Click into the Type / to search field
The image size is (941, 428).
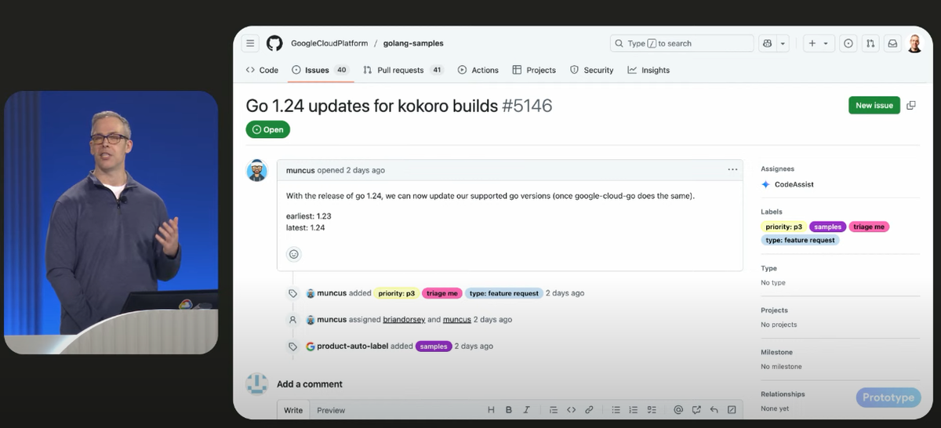click(x=681, y=44)
